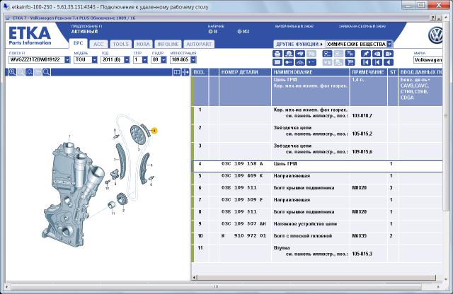
Task: Open the subgroup '09' dropdown
Action: point(164,60)
